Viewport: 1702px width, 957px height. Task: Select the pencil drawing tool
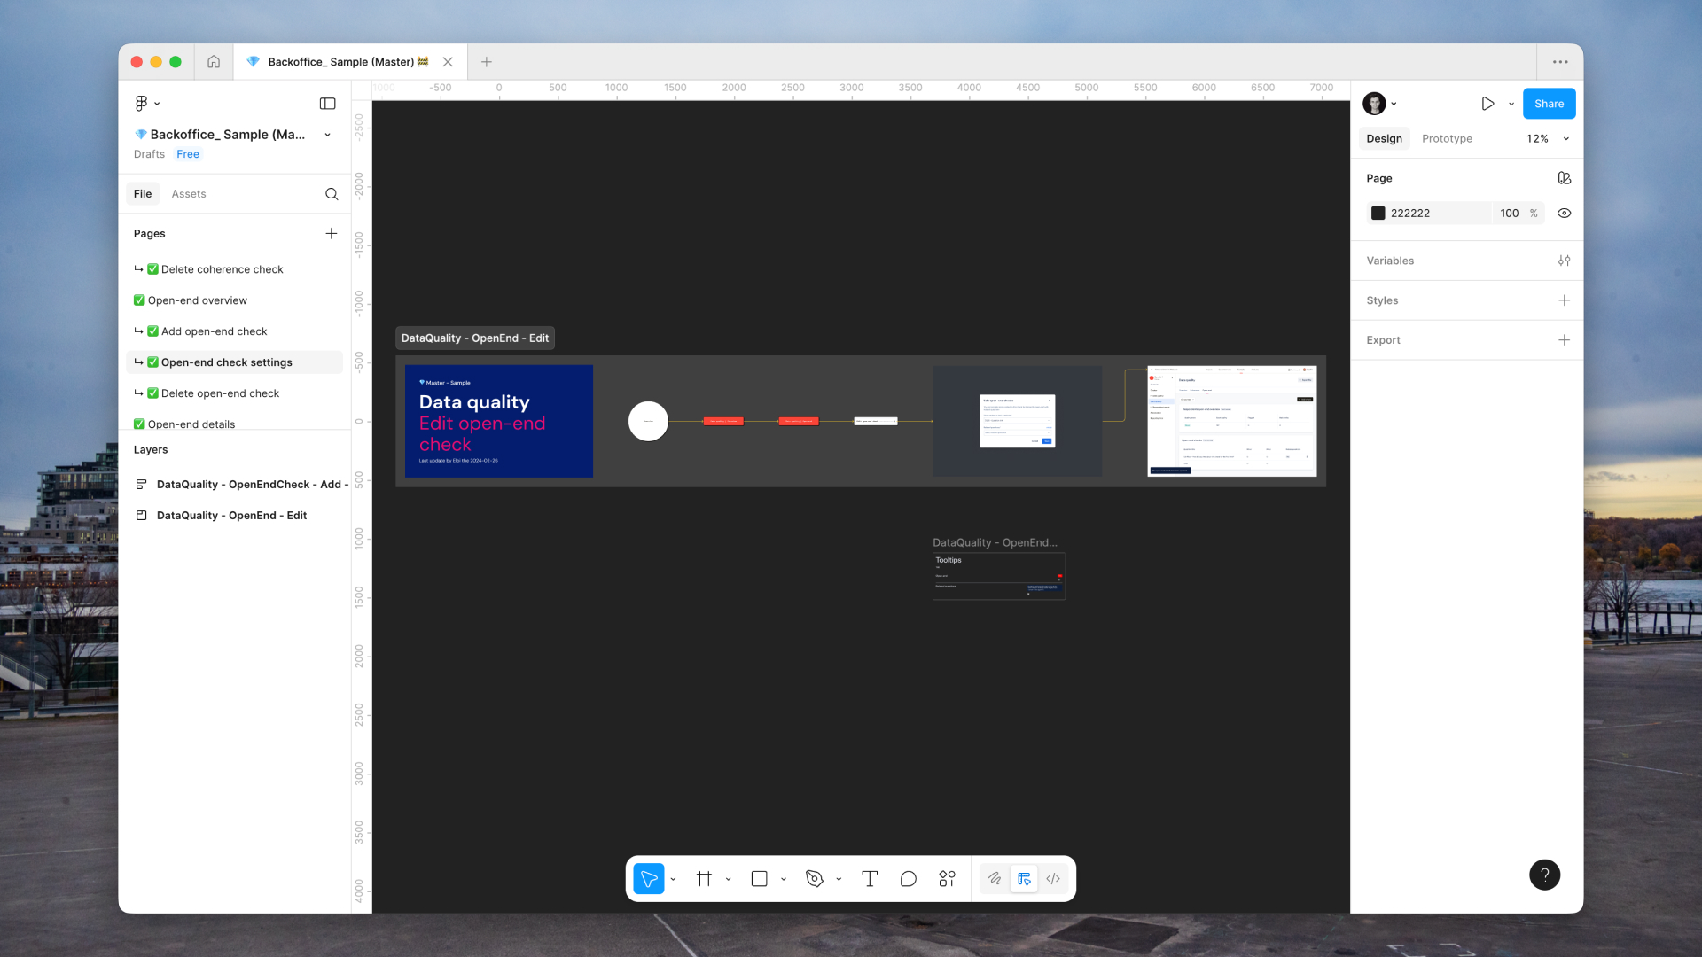(994, 878)
